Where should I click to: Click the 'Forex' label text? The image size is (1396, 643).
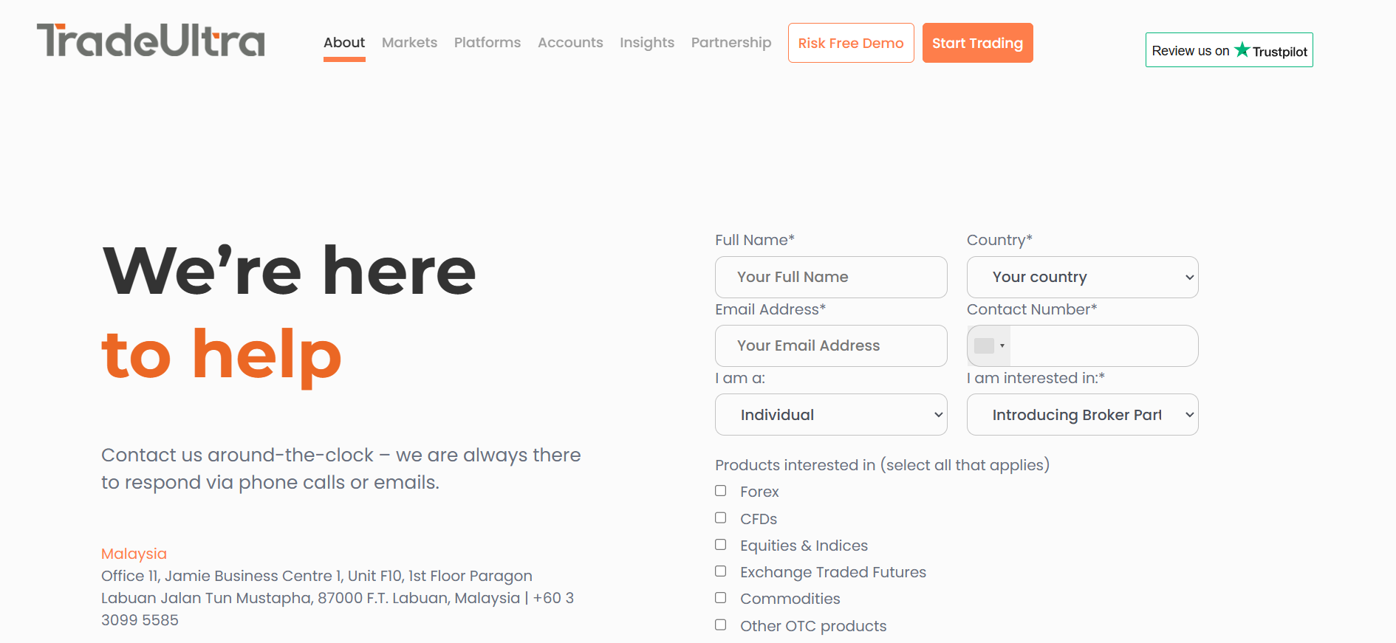pyautogui.click(x=759, y=492)
